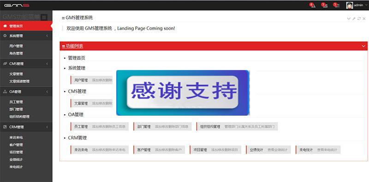369x182 pixels.
Task: Click the wrench settings icon on panel header
Action: point(354,18)
